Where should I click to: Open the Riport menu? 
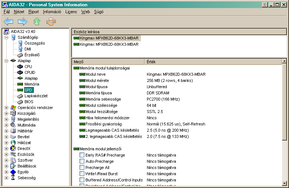click(34, 12)
